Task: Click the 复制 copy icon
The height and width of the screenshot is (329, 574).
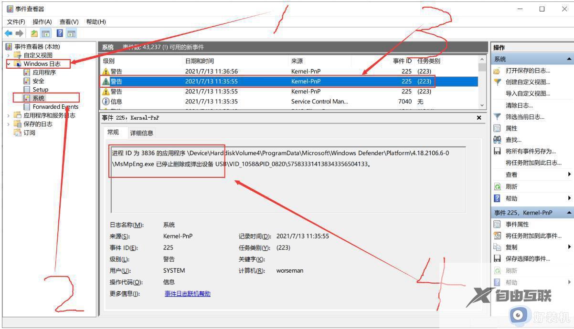Action: (497, 247)
